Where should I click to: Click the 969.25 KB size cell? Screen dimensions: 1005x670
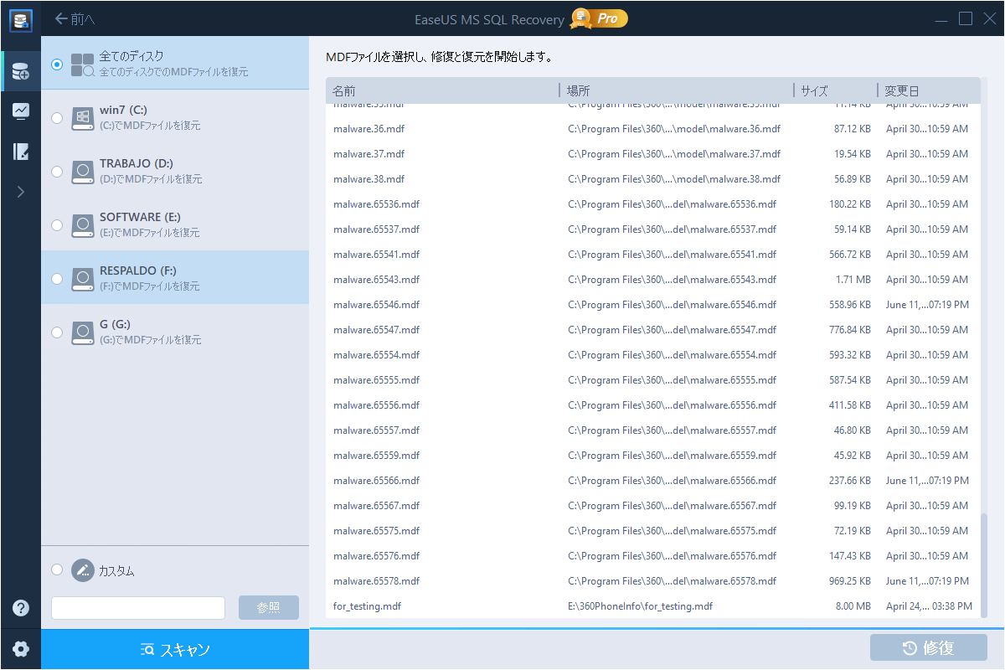coord(849,581)
